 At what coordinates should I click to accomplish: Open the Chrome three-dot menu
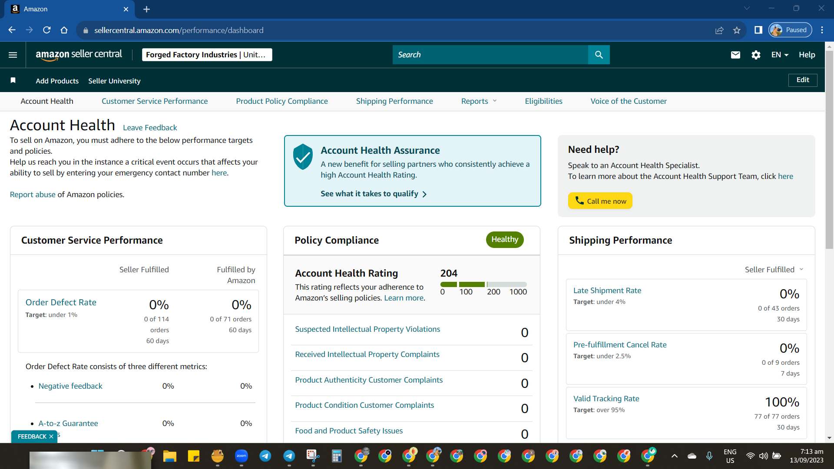pyautogui.click(x=822, y=30)
